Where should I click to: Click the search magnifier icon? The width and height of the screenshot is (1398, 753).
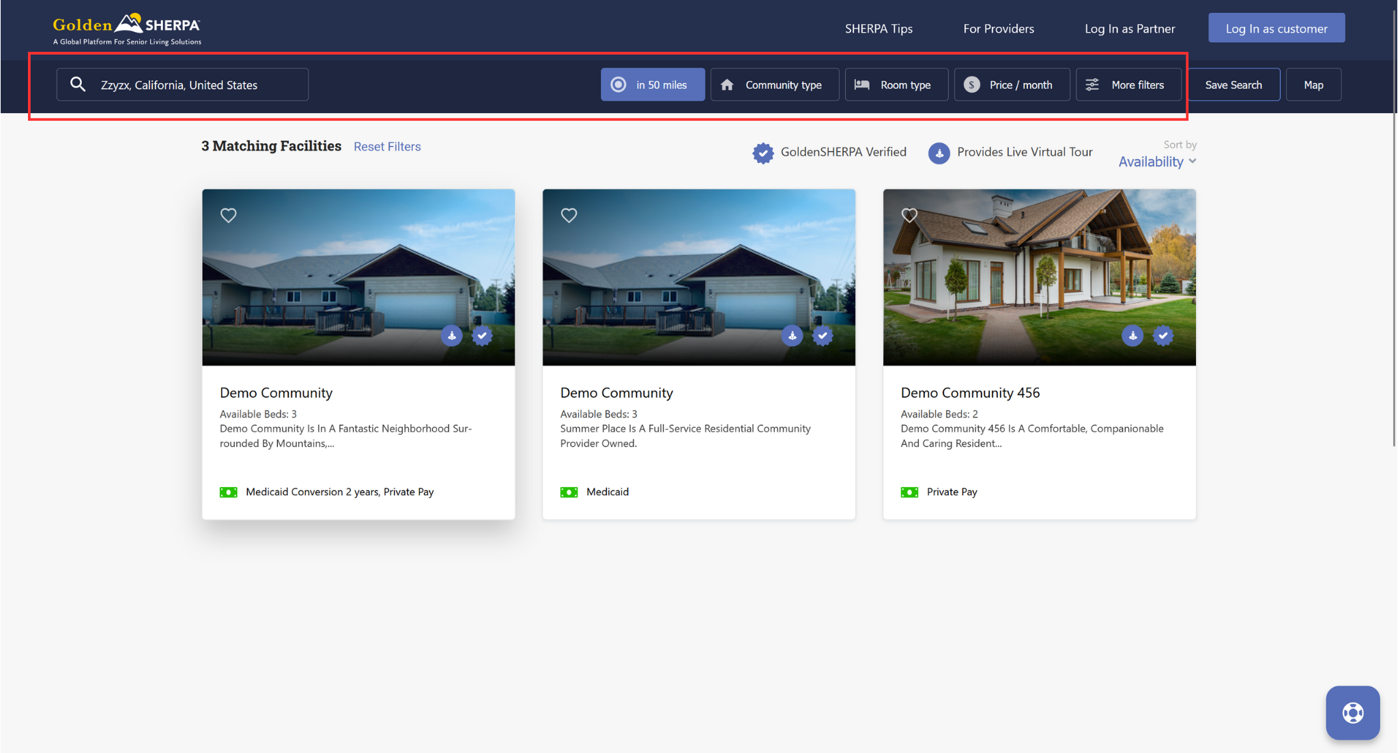coord(78,84)
